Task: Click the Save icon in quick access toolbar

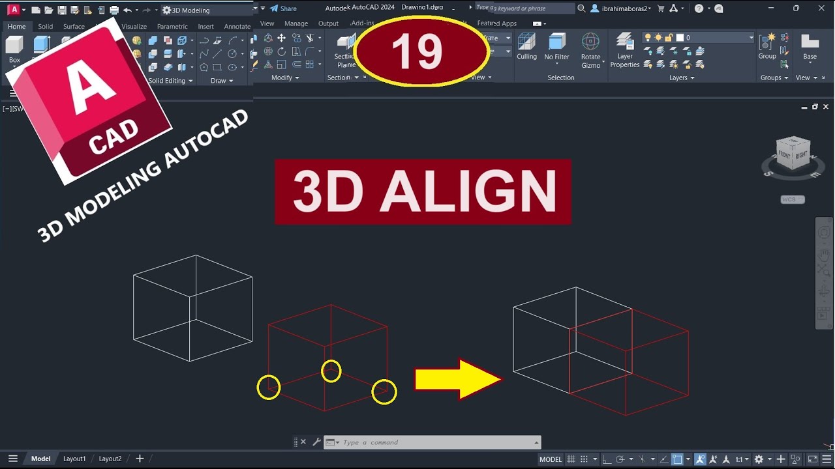Action: click(62, 10)
